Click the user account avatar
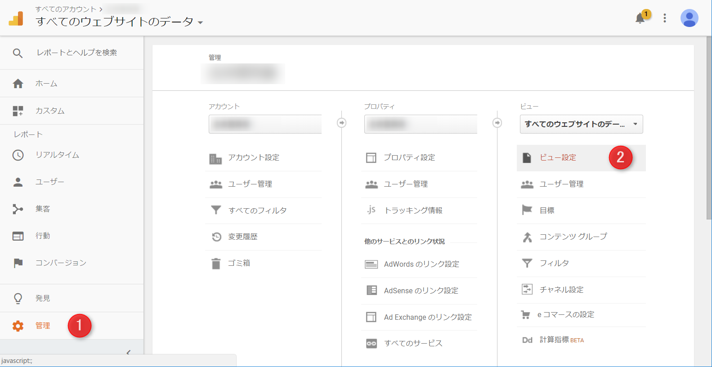 point(689,18)
